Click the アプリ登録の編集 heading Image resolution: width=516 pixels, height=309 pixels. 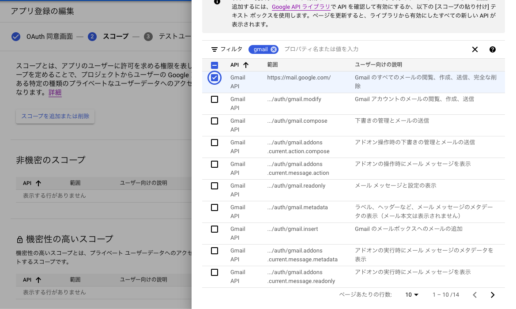tap(42, 11)
